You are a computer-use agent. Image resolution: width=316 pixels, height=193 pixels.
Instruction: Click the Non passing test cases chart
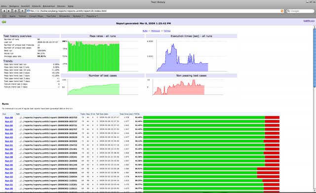pos(191,87)
